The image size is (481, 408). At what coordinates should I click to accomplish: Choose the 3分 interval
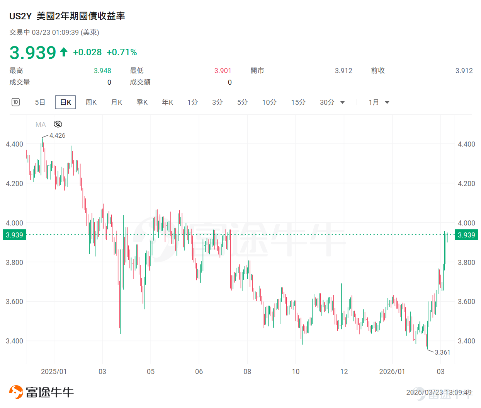(218, 102)
